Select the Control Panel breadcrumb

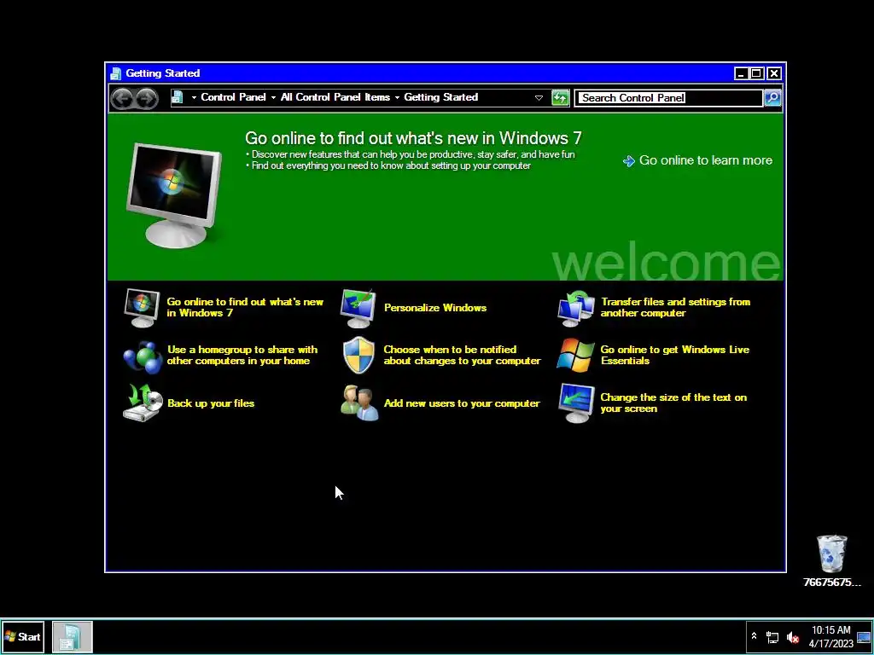pos(233,97)
